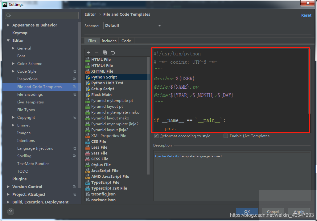Image resolution: width=317 pixels, height=221 pixels.
Task: Click the CSS File template icon
Action: 88,142
